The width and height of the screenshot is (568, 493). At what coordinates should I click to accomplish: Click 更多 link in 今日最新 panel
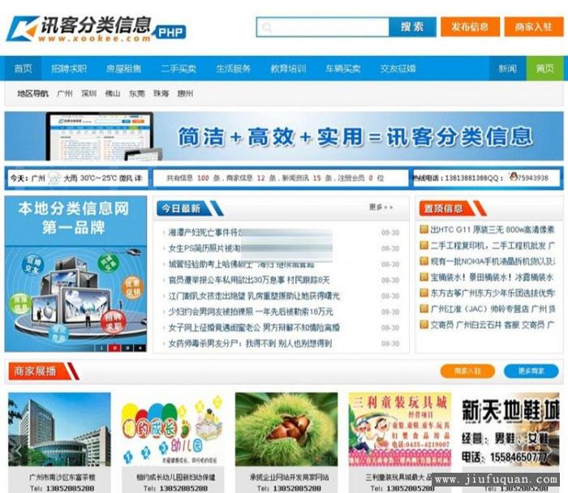381,207
